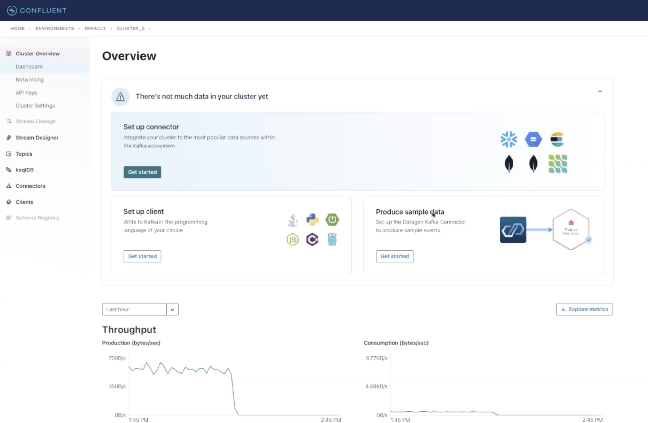Click Get started for Produce sample data
The height and width of the screenshot is (423, 648).
pos(395,256)
